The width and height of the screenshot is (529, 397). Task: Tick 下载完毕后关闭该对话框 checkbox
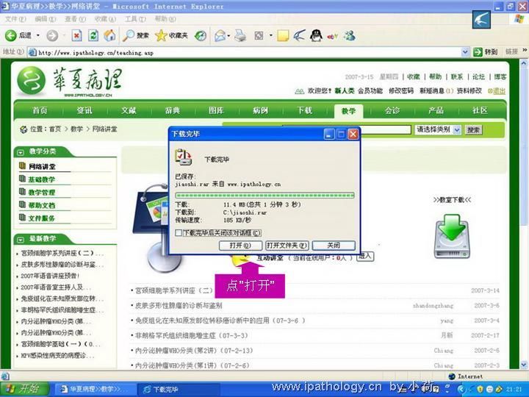tap(179, 232)
